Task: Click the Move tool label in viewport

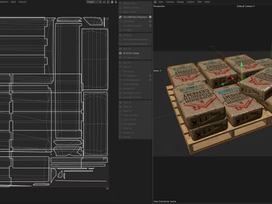Action: (158, 71)
